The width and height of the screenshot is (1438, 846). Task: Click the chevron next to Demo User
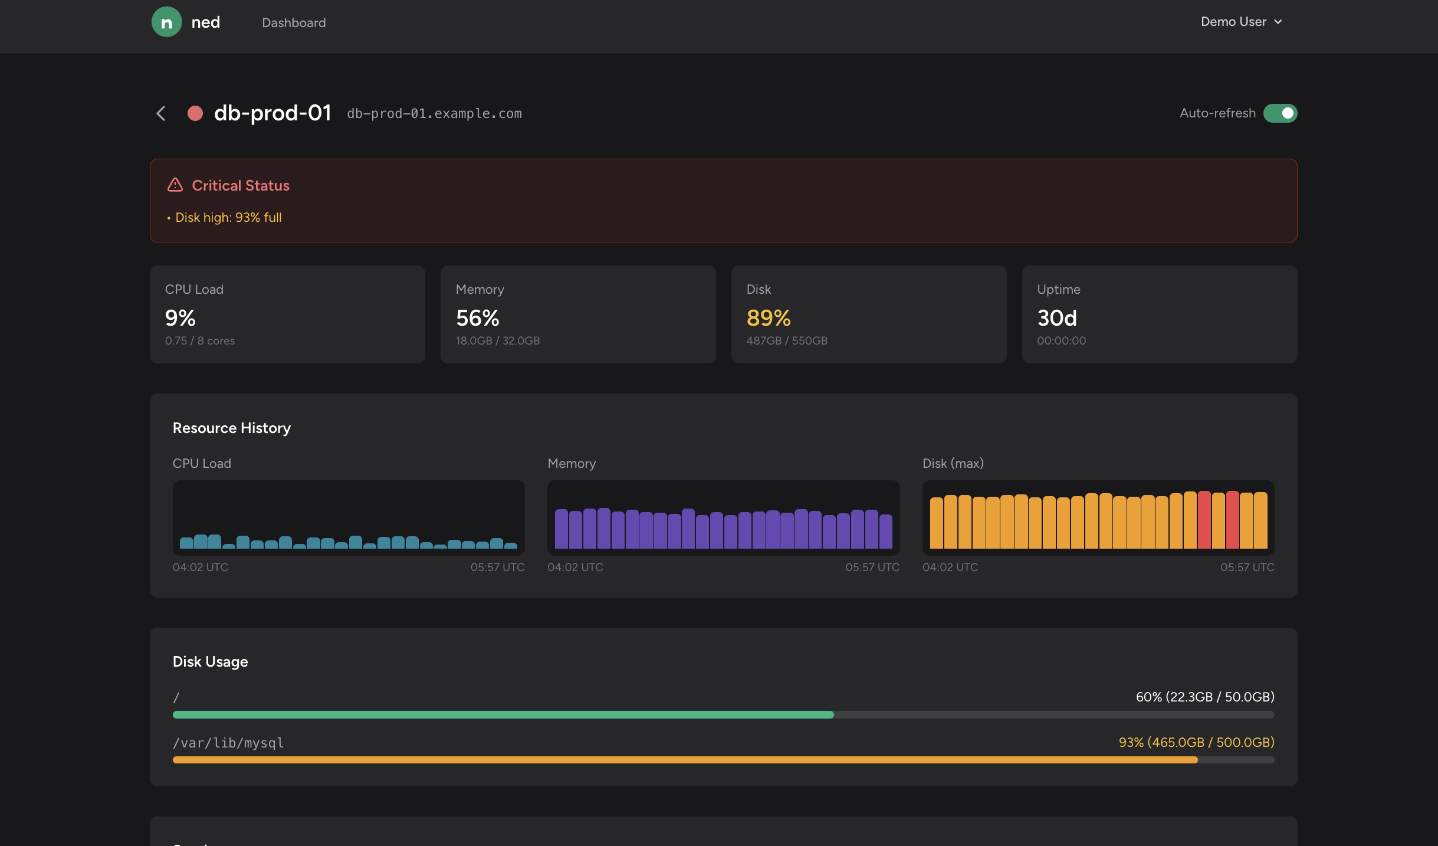coord(1278,22)
